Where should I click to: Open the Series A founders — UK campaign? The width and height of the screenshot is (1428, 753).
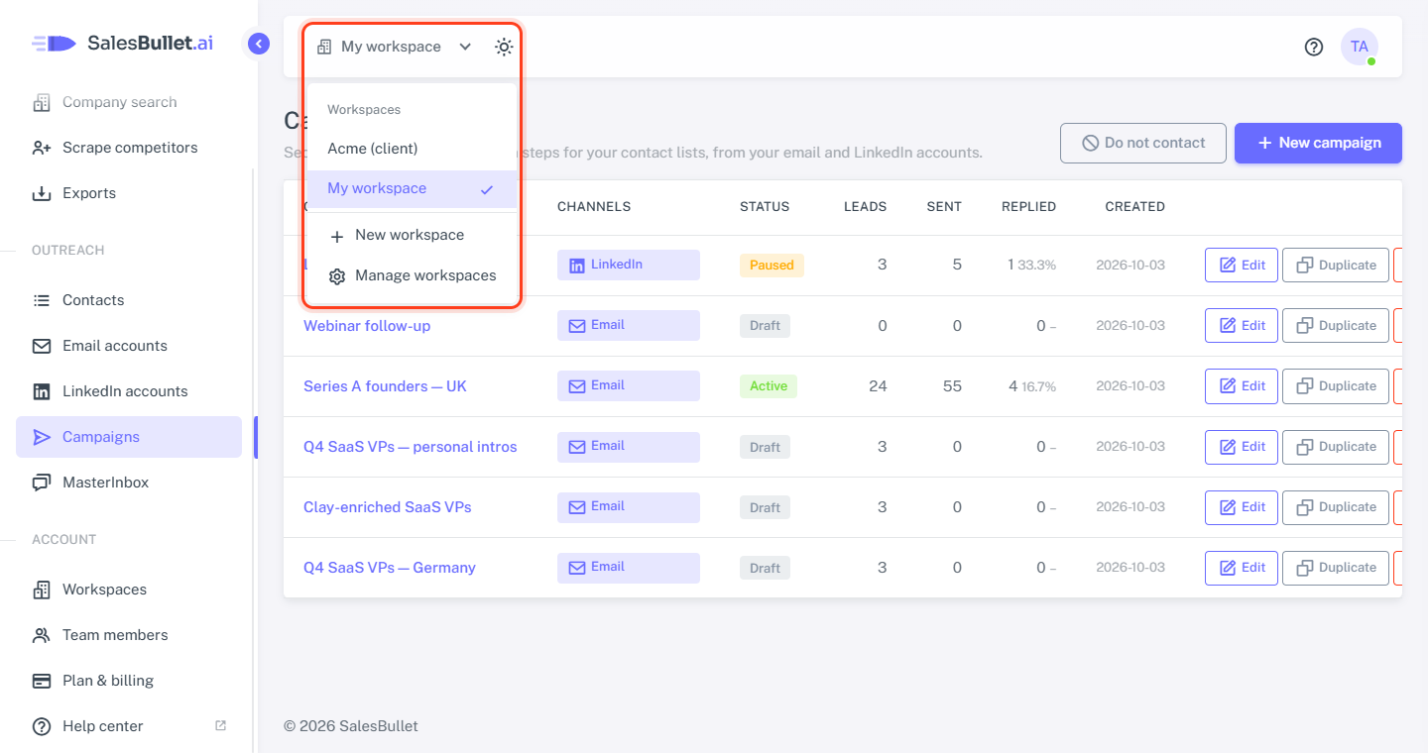pos(385,386)
